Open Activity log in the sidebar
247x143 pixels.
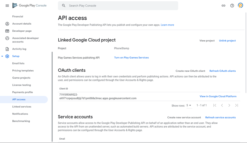(x=19, y=49)
